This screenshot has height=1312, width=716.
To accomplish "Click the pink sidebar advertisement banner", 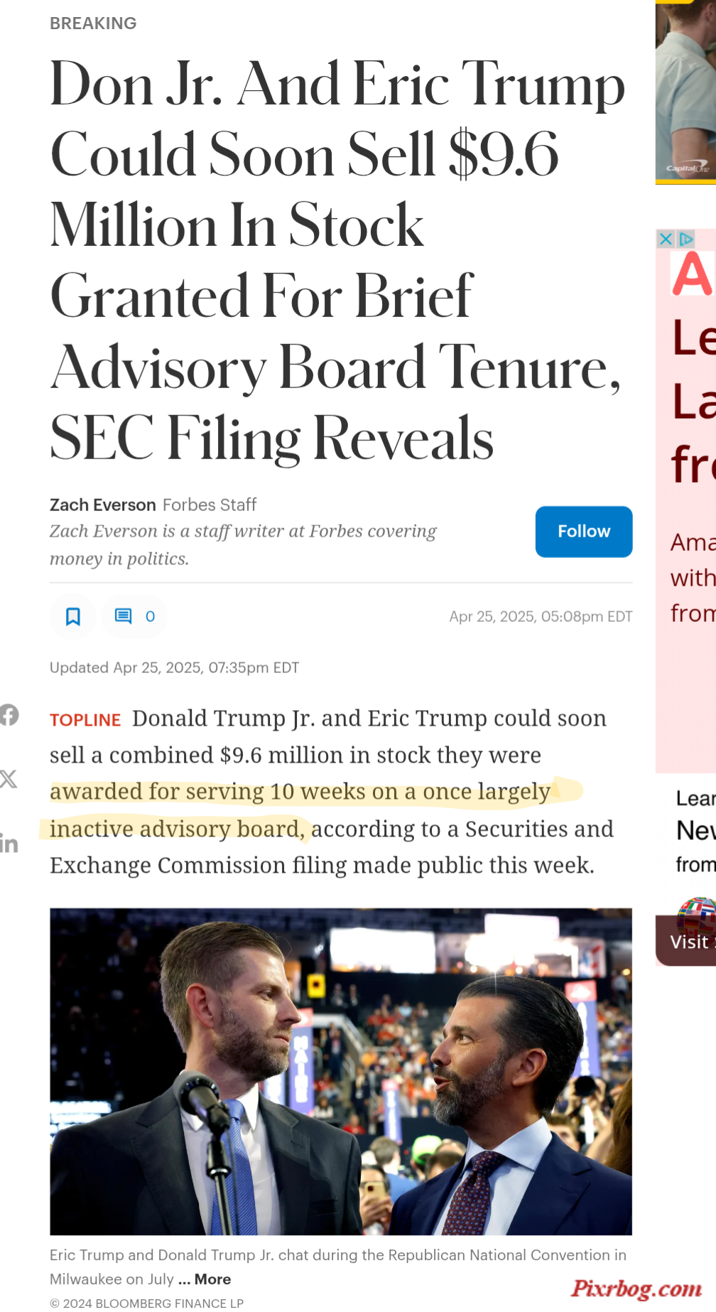I will (x=685, y=501).
